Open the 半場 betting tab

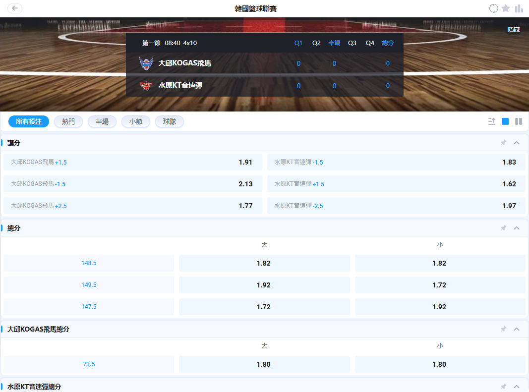click(102, 121)
